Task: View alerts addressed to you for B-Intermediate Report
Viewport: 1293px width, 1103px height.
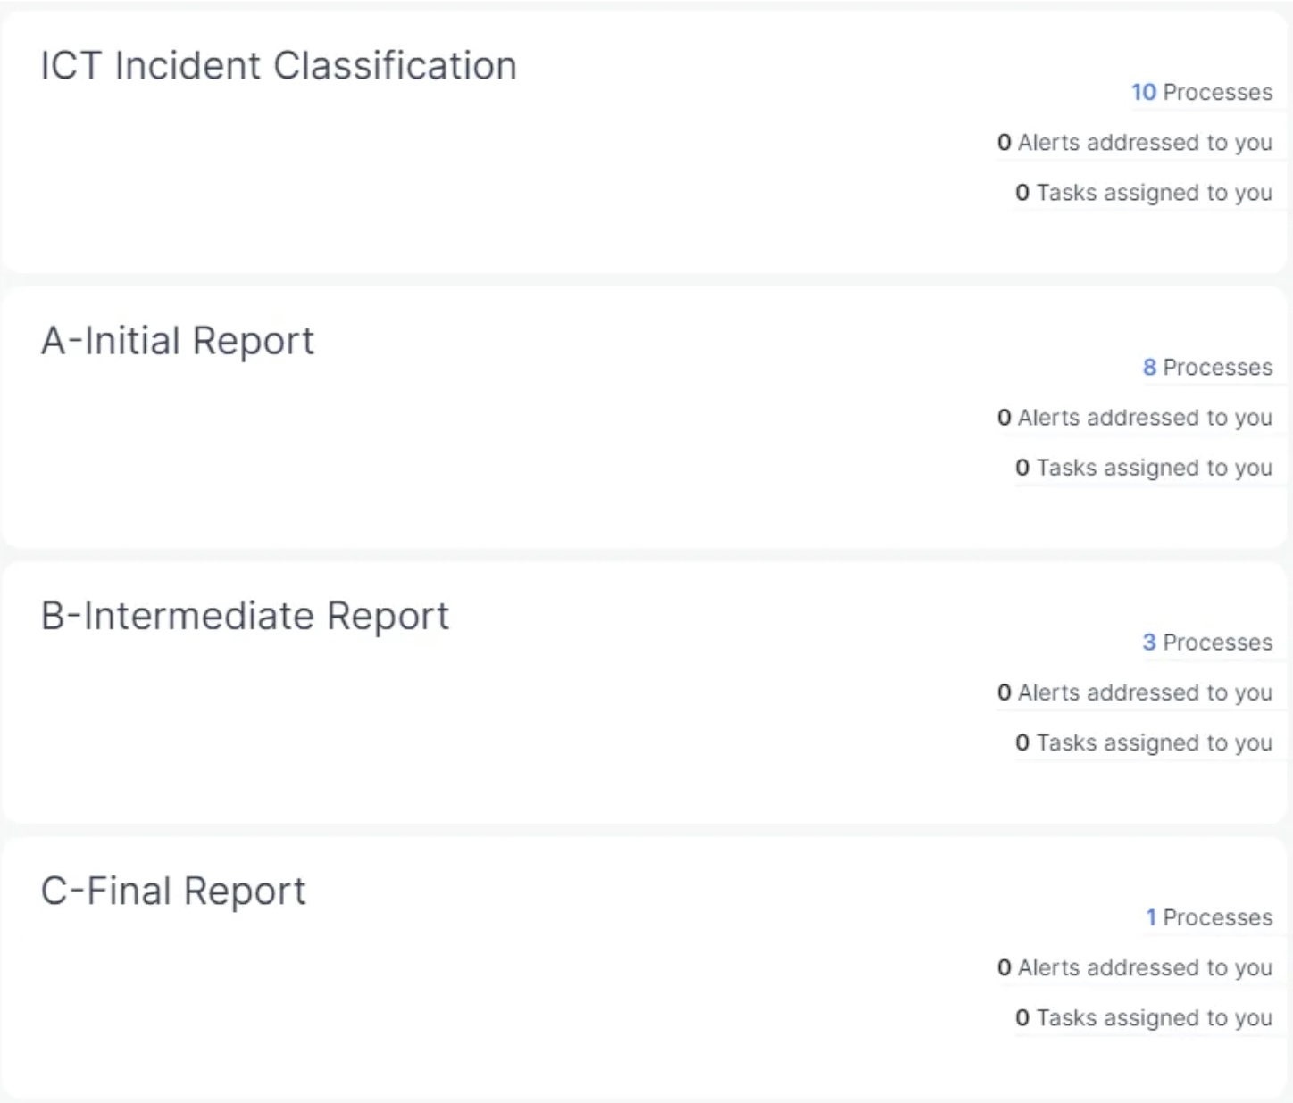Action: pyautogui.click(x=1134, y=692)
